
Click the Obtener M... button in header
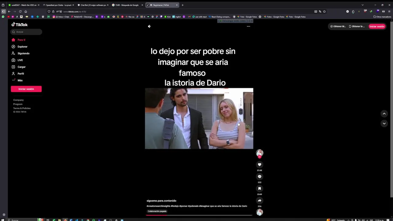coord(338,26)
